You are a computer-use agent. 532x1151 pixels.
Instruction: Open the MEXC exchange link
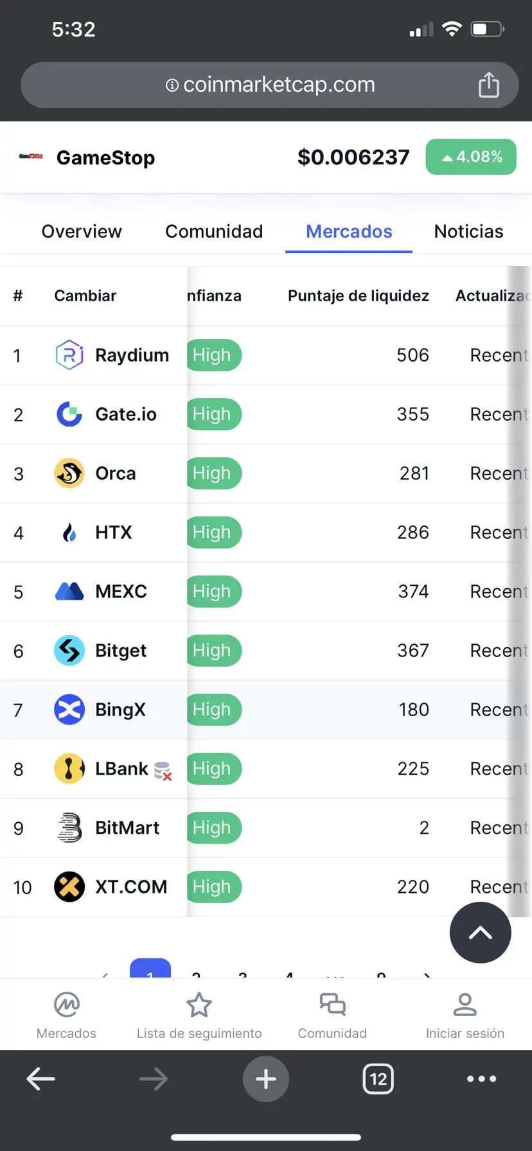pyautogui.click(x=121, y=592)
